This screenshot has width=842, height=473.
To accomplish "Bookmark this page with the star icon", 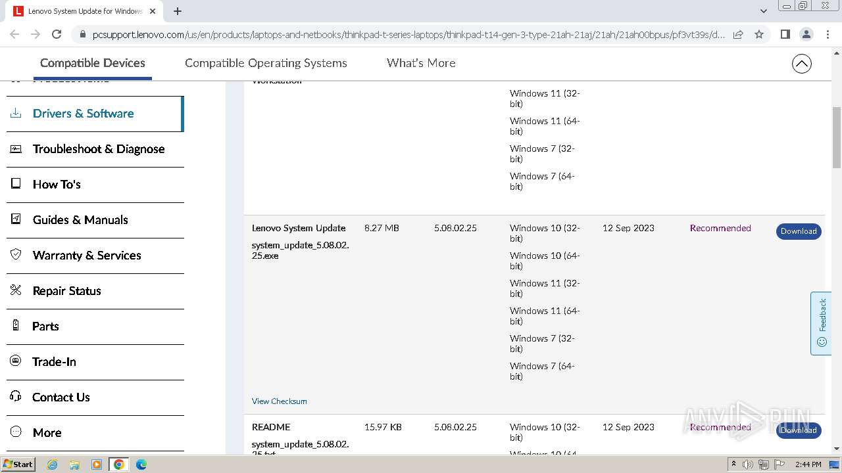I will click(x=759, y=34).
